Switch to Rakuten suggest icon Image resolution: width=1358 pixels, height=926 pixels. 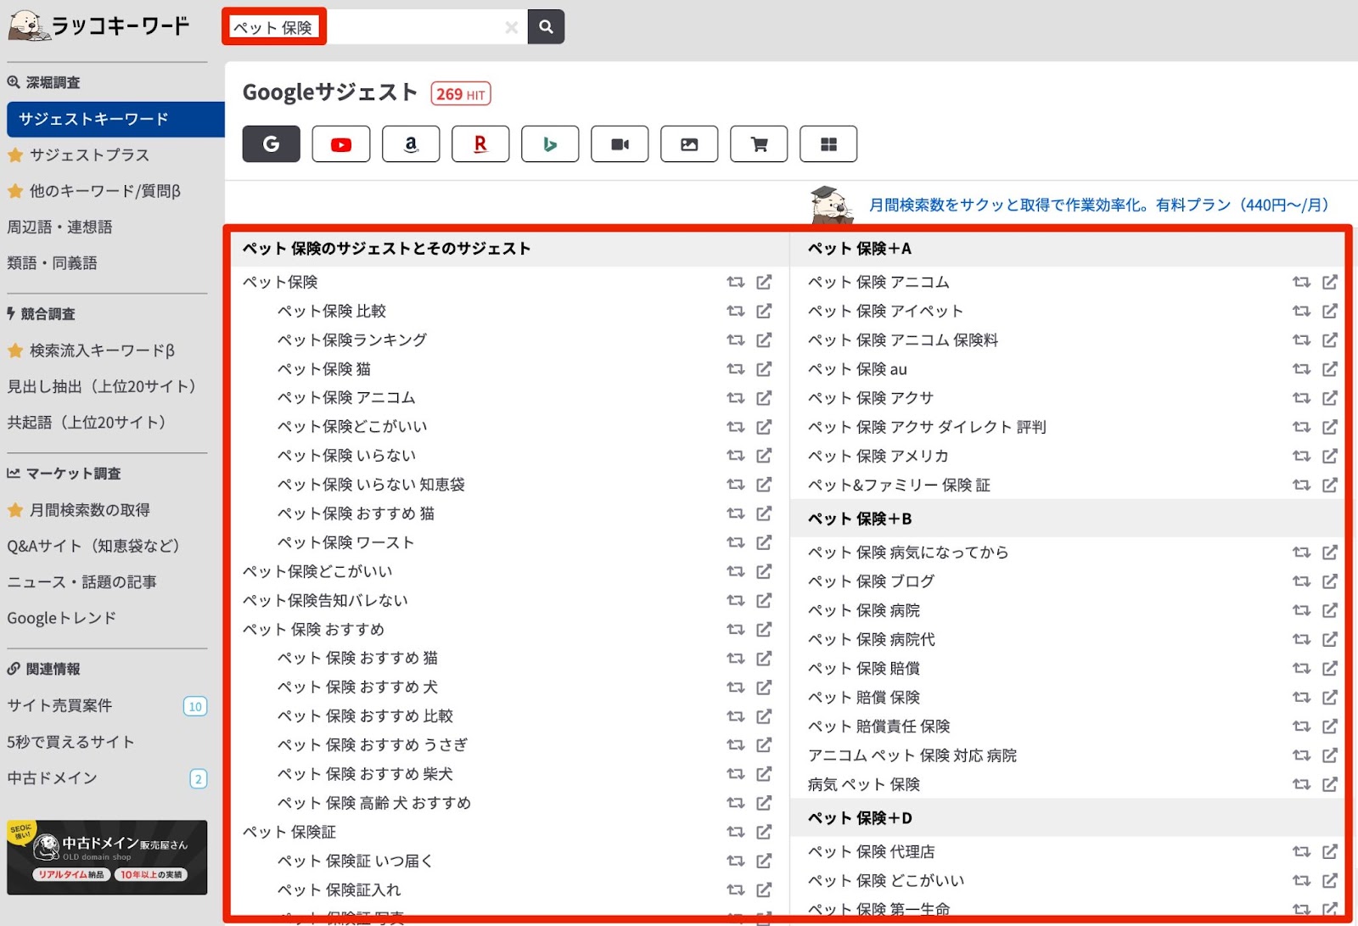(x=480, y=144)
